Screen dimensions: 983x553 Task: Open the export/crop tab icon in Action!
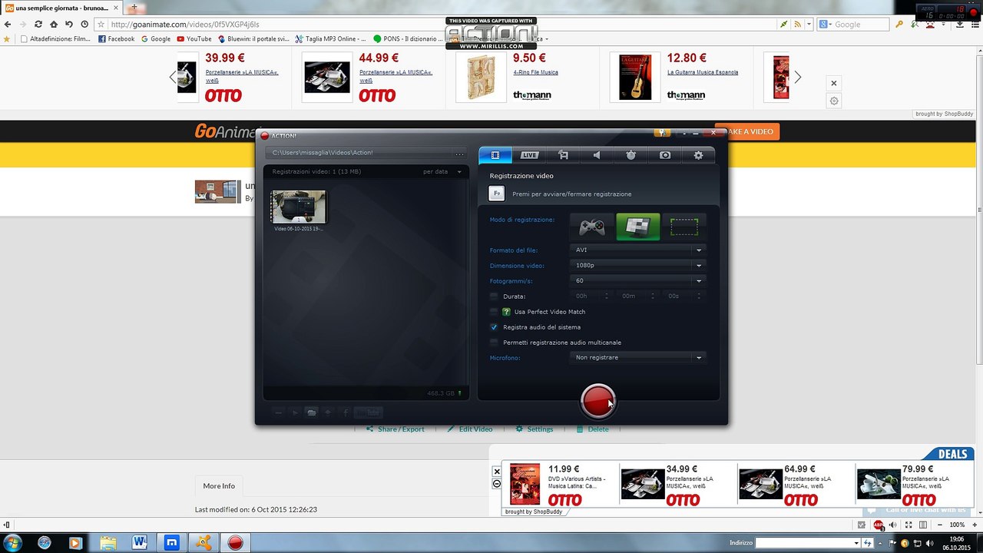(563, 155)
